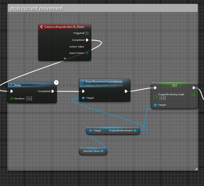Edit the Projectile Gravity Scale value 0.0
The image size is (204, 186).
[162, 98]
